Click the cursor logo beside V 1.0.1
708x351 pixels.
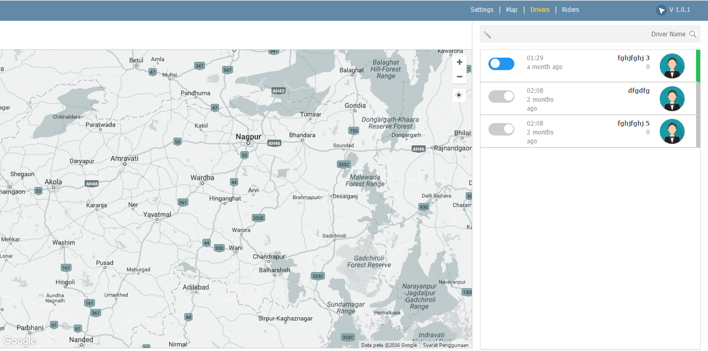[x=661, y=10]
